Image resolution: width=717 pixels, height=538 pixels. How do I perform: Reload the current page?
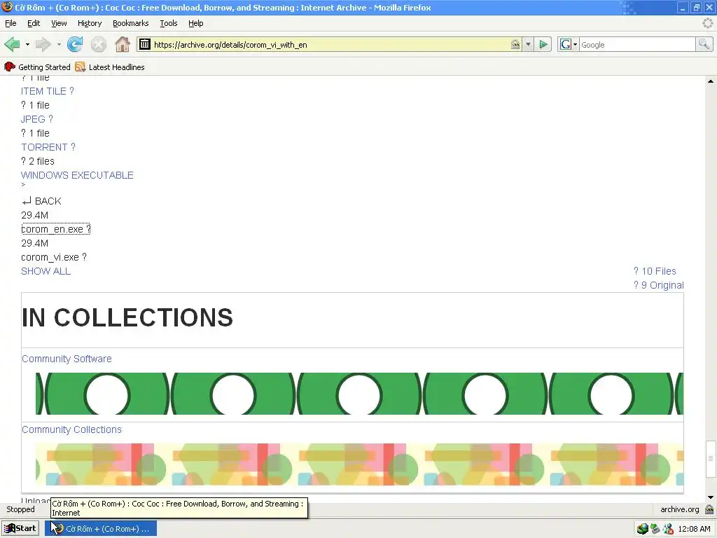75,44
